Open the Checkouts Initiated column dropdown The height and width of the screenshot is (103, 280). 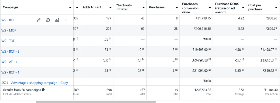click(143, 7)
